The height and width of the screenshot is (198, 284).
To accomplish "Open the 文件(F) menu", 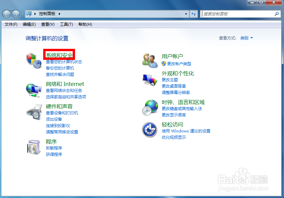I will point(11,24).
